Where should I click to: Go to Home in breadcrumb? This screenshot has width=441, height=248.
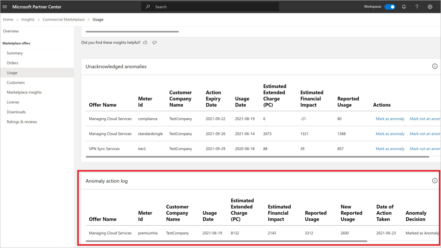[8, 19]
